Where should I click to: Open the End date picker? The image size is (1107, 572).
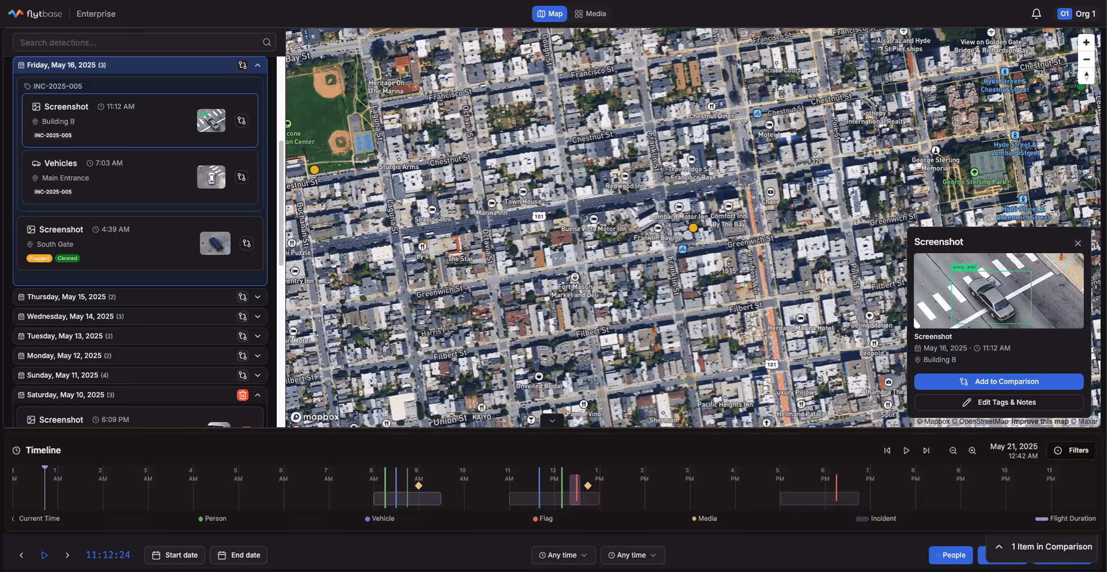(238, 556)
